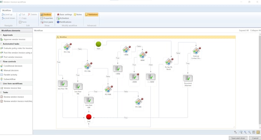Click the layout icon in bottom toolbar

[236, 132]
